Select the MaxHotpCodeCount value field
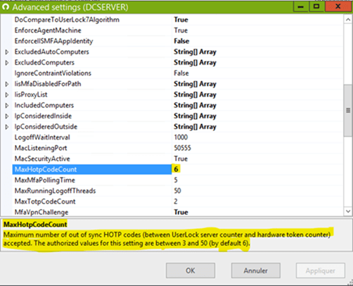The image size is (353, 286). tap(257, 169)
